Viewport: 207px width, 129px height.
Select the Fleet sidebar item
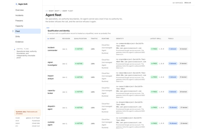pyautogui.click(x=27, y=31)
